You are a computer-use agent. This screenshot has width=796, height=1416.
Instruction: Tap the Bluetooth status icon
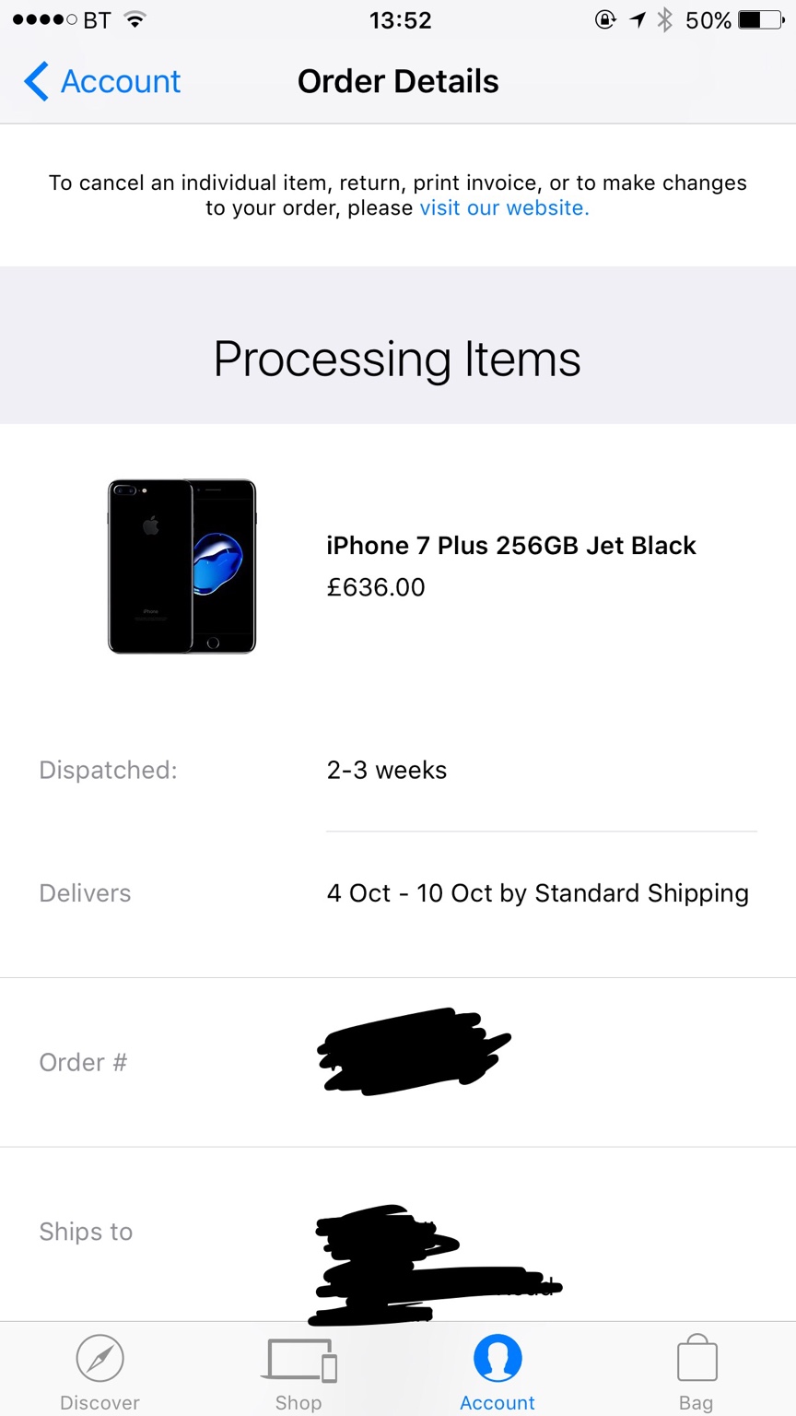664,20
